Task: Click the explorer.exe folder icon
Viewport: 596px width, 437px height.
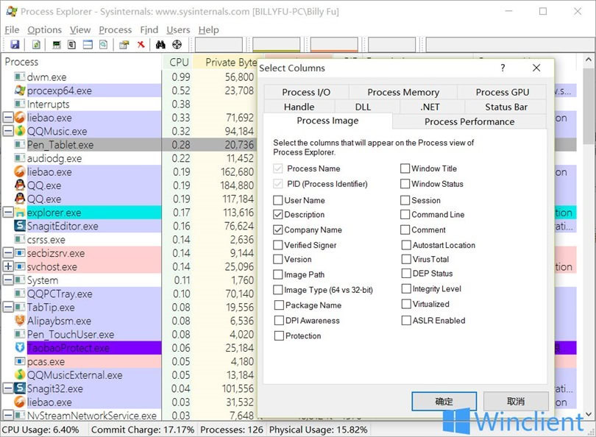Action: pyautogui.click(x=20, y=213)
